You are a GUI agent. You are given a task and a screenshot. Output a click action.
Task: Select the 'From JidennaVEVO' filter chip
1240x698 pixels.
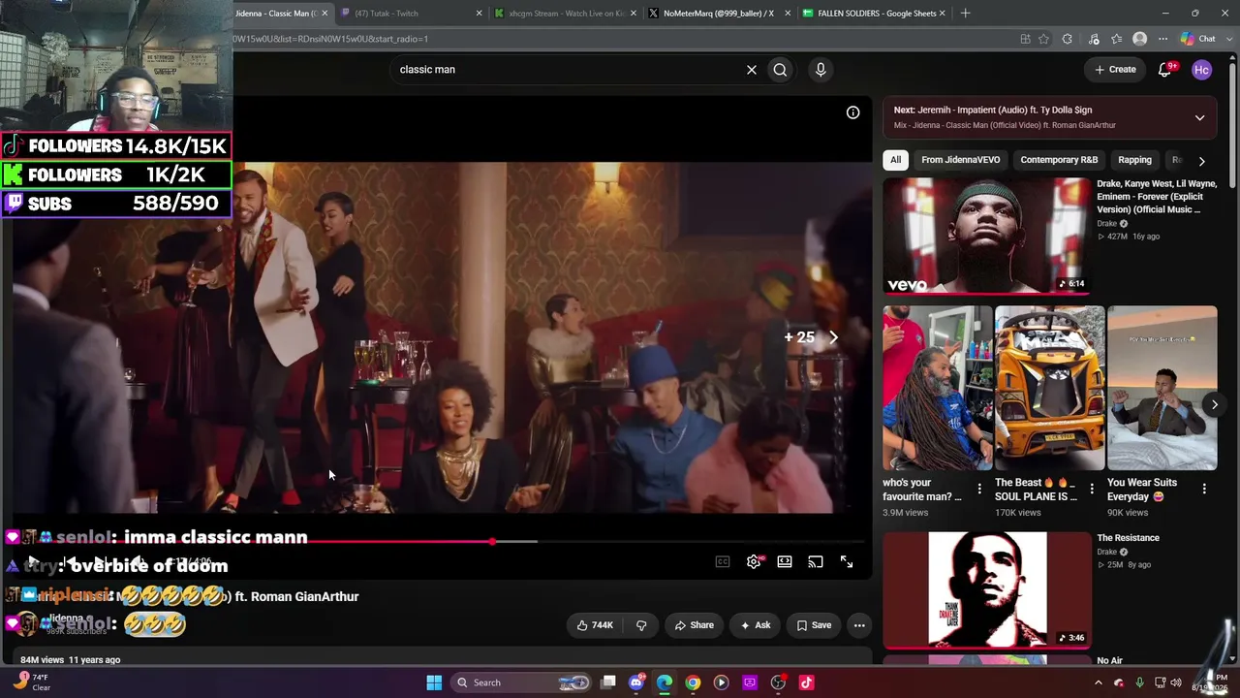[x=961, y=160]
